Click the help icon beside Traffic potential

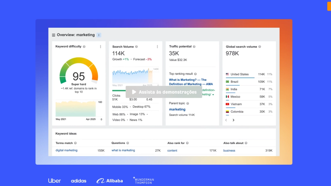[x=194, y=47]
